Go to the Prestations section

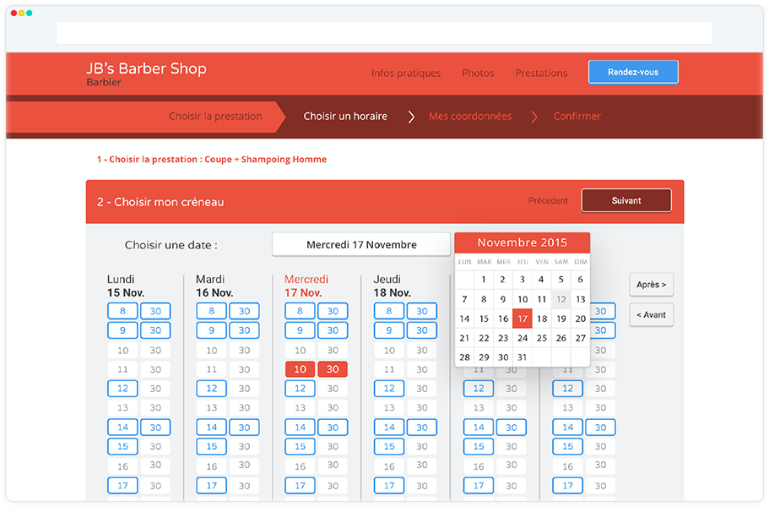(541, 74)
